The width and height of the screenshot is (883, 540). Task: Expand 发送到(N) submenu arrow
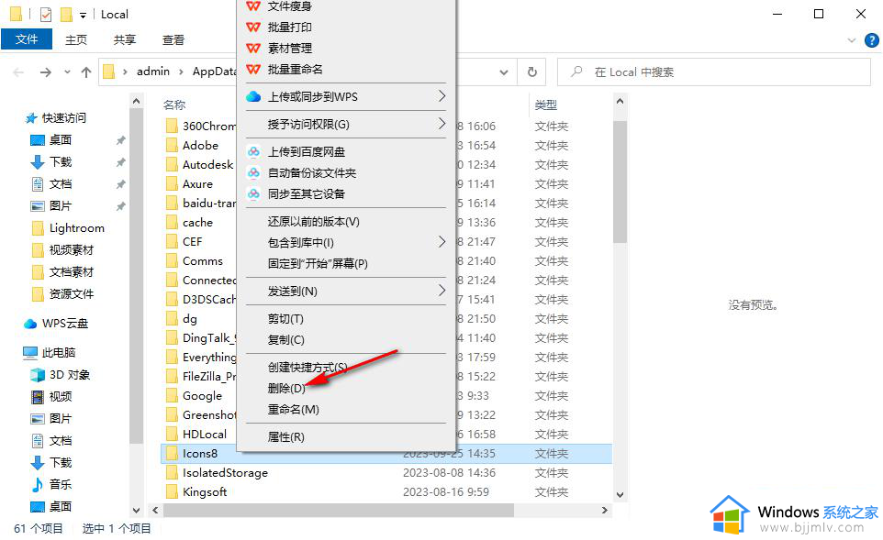tap(442, 291)
